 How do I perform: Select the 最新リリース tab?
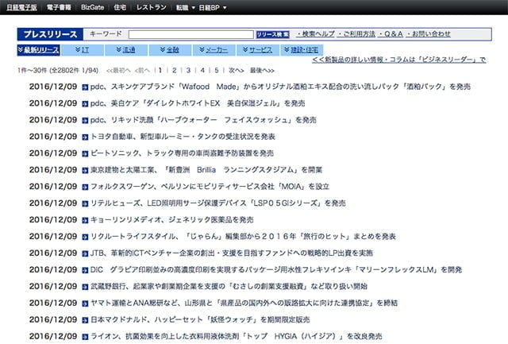point(39,50)
